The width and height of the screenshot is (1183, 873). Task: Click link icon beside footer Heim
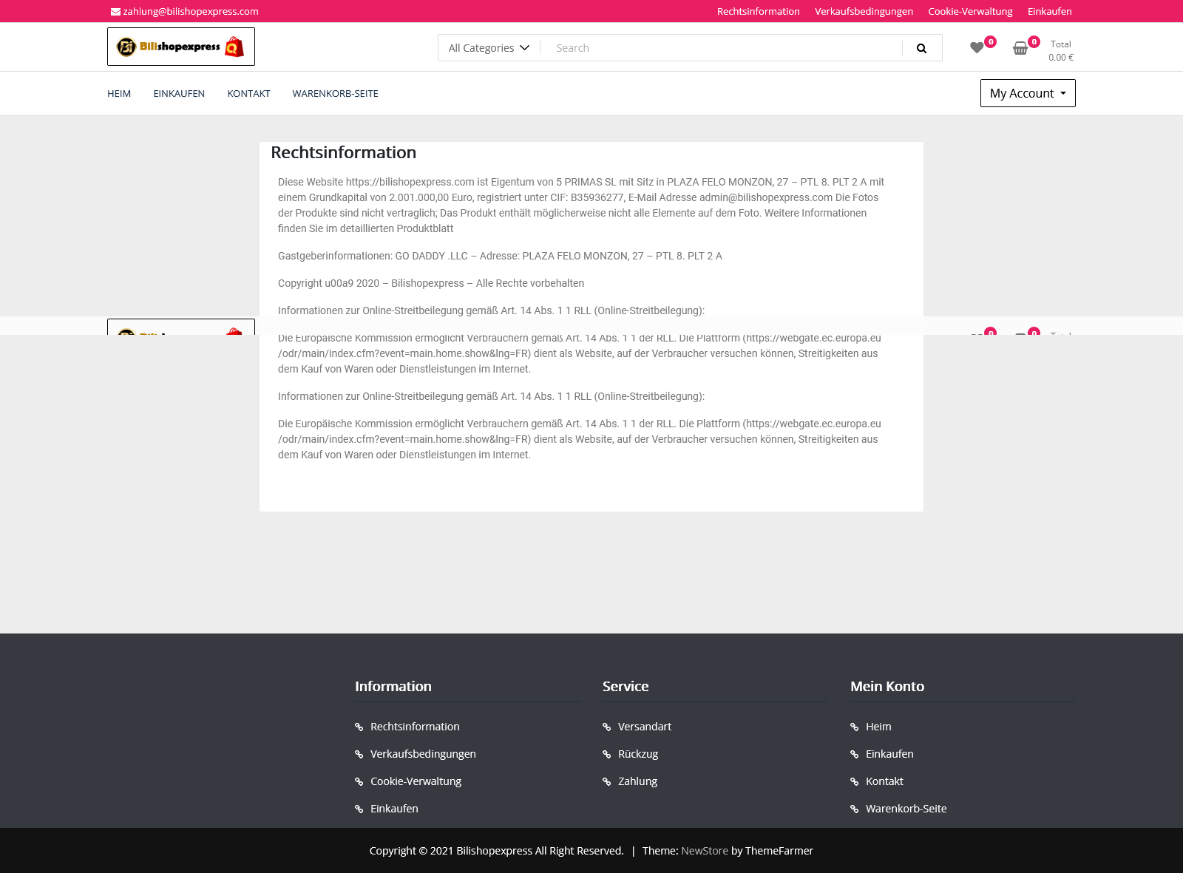pos(855,727)
